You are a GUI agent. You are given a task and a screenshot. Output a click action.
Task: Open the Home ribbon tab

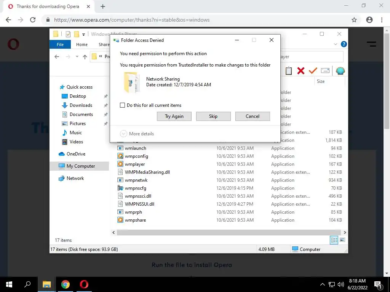82,44
